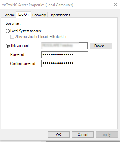Open the Browse... account picker

(101, 46)
